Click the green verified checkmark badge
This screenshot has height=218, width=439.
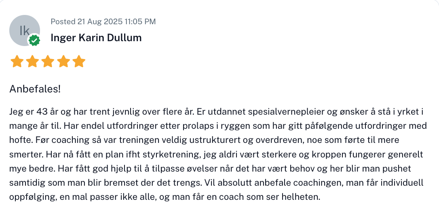pos(34,40)
